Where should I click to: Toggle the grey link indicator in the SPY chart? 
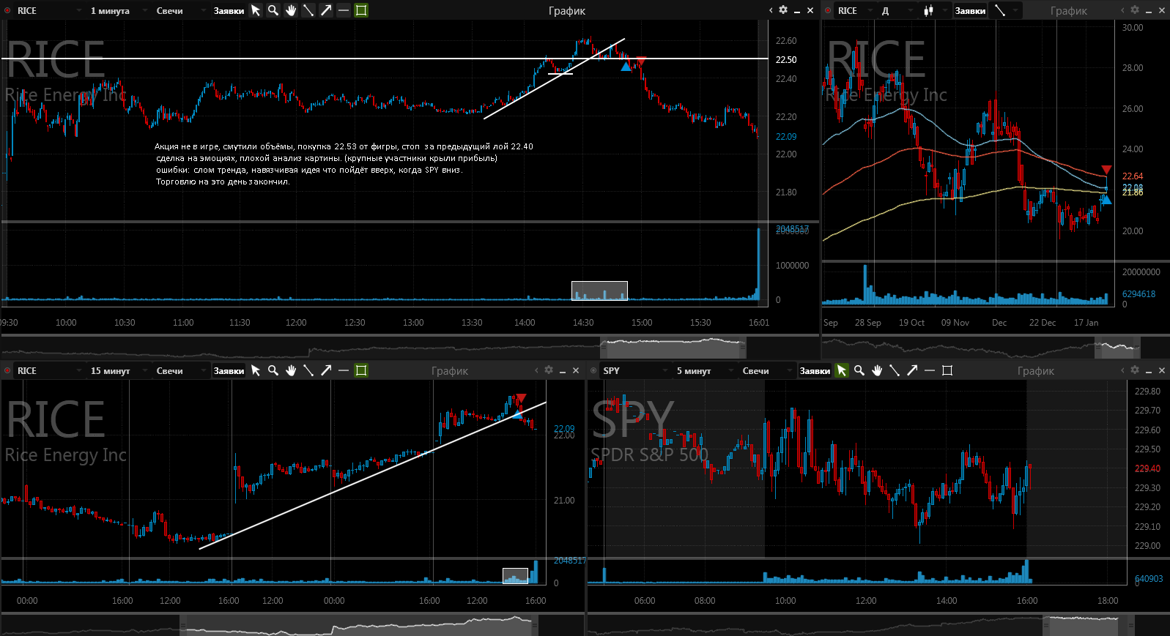593,370
